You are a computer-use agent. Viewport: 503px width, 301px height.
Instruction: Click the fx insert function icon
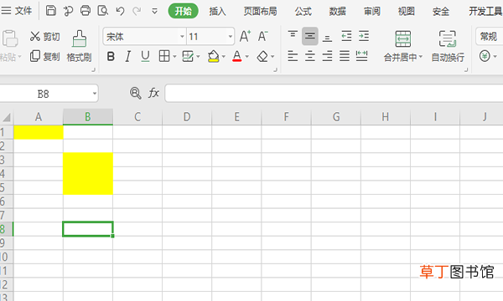click(x=153, y=93)
